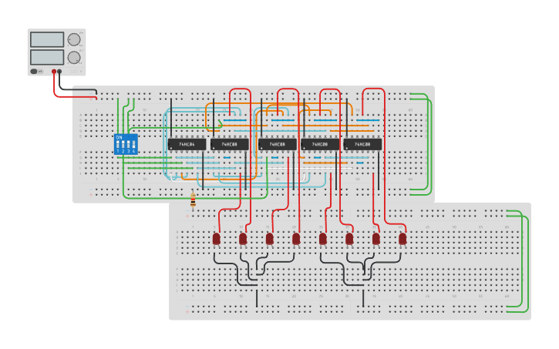The height and width of the screenshot is (349, 559).
Task: Select the eighth red LED near column 40
Action: coord(402,239)
